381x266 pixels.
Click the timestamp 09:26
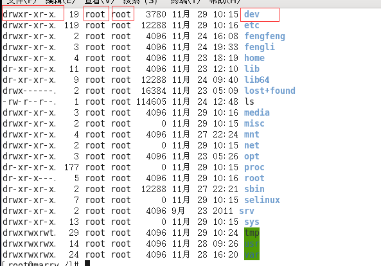pos(226,244)
